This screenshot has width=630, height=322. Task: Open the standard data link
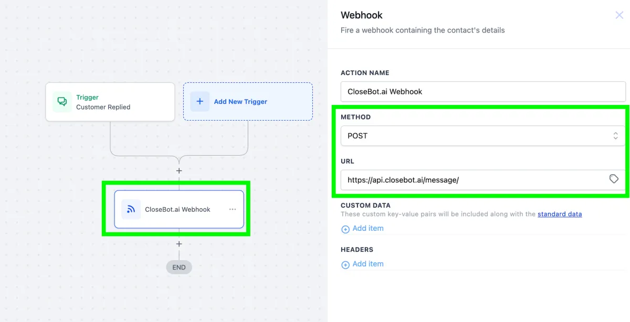(560, 214)
